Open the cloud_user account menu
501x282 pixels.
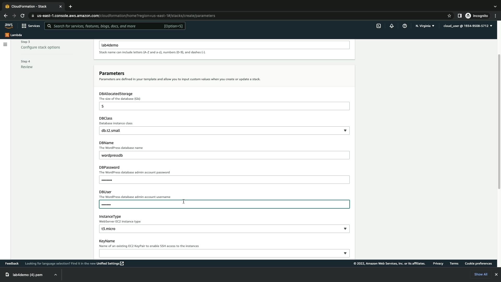pos(468,26)
